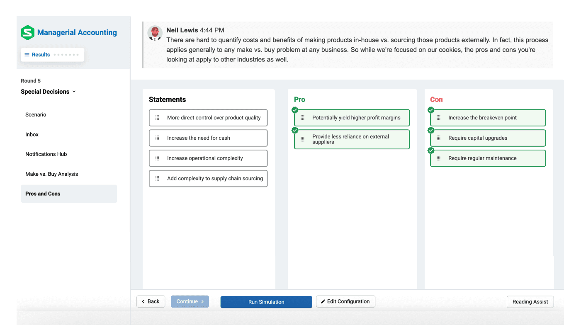Open the Make vs. Buy Analysis page

click(x=52, y=174)
